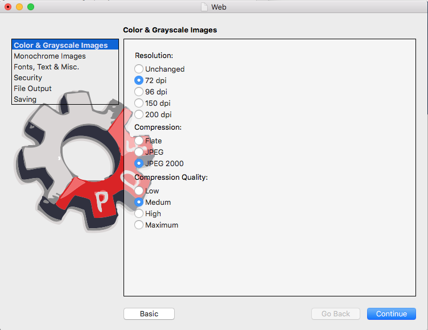Enable JPEG 2000 compression
This screenshot has width=428, height=330.
tap(139, 163)
